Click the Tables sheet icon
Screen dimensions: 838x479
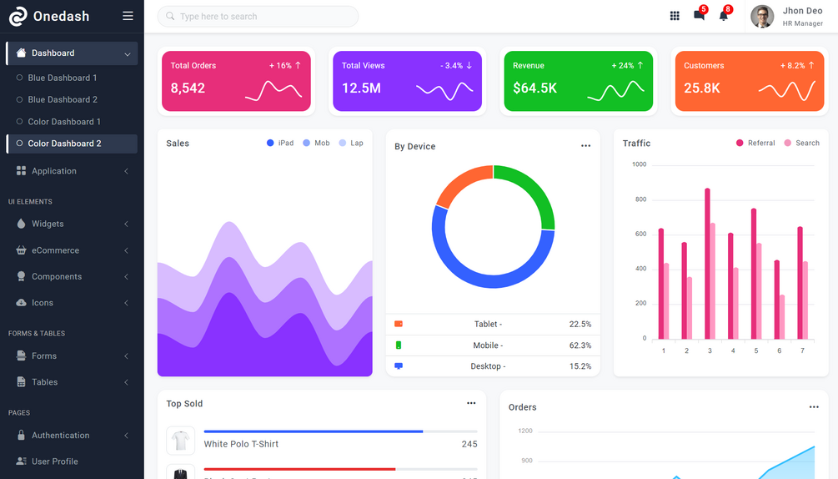click(x=22, y=381)
